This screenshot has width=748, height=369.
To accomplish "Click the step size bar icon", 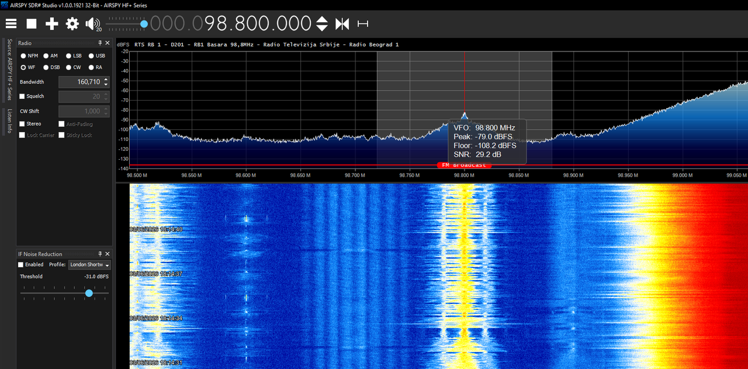I will pos(363,24).
